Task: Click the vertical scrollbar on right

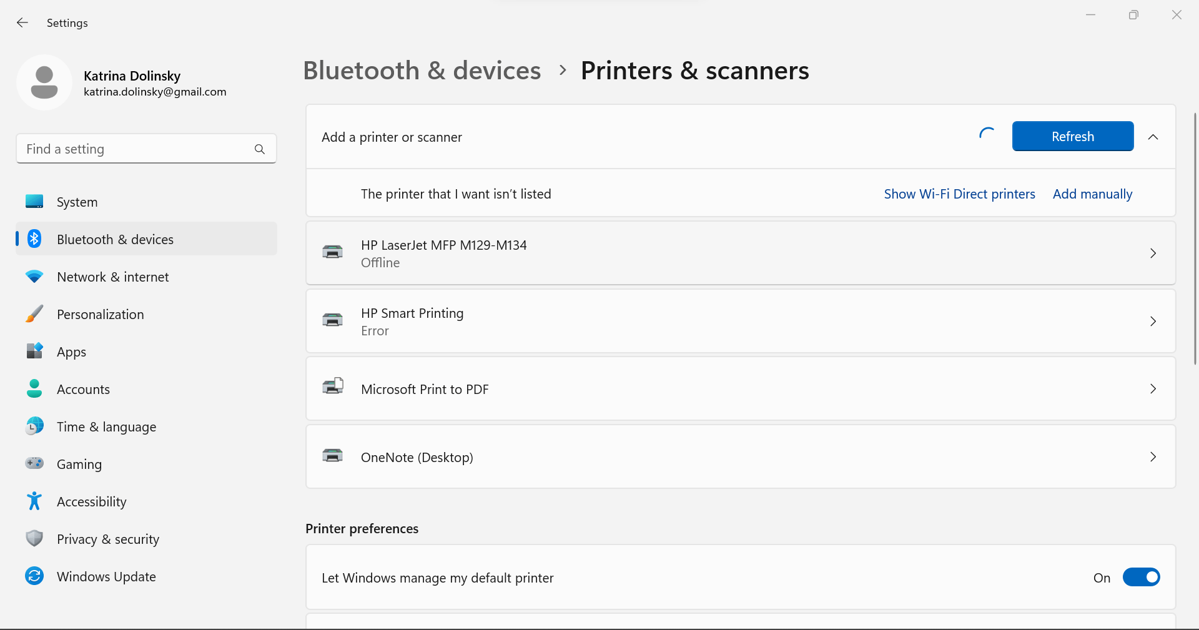Action: tap(1195, 239)
